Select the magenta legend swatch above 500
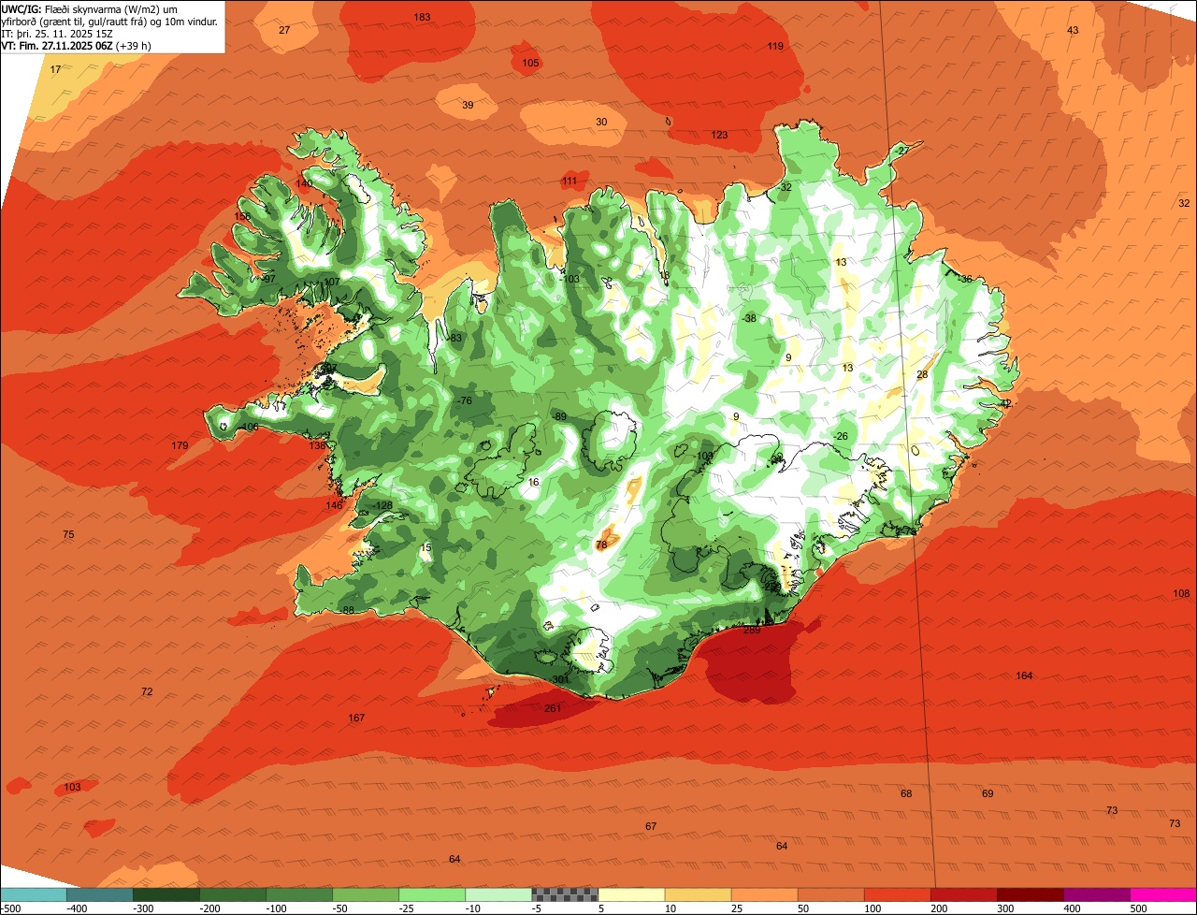Viewport: 1197px width, 915px height. coord(1163,894)
